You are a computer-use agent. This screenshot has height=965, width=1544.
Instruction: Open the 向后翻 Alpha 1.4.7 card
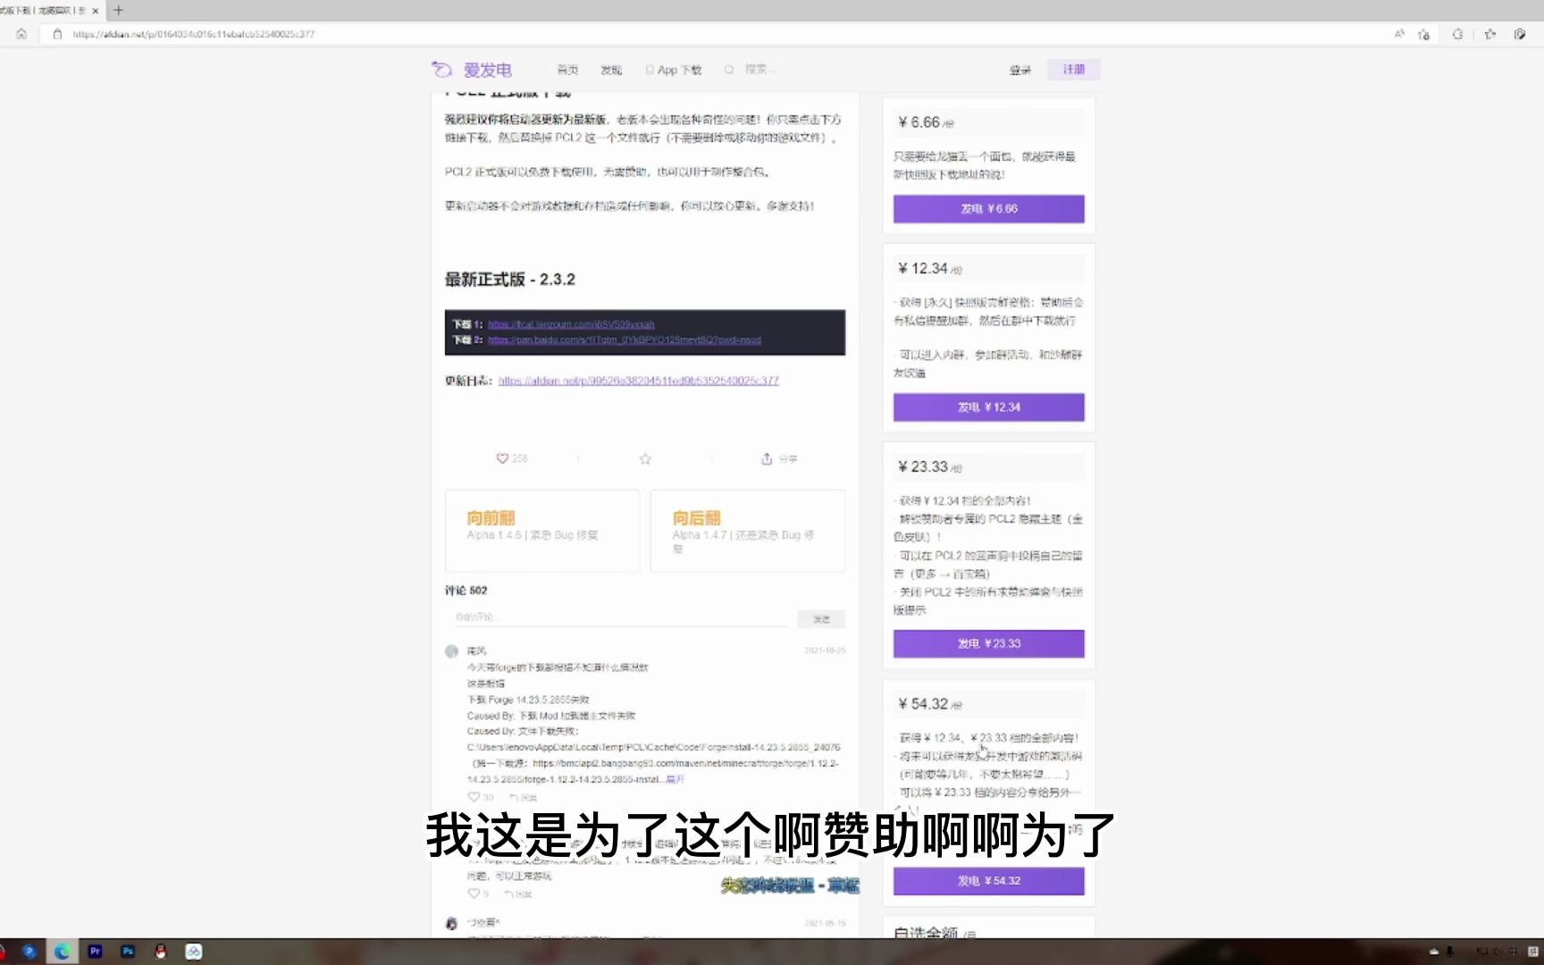click(x=748, y=531)
